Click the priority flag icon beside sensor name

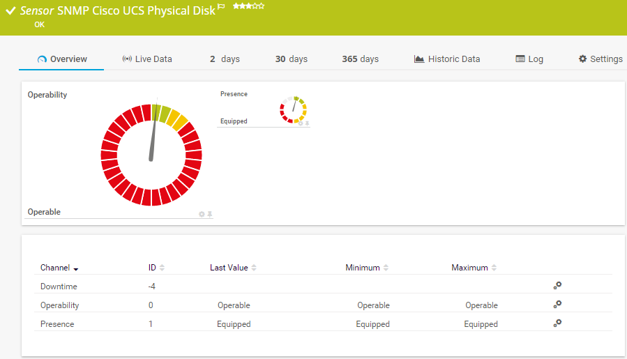(x=221, y=8)
